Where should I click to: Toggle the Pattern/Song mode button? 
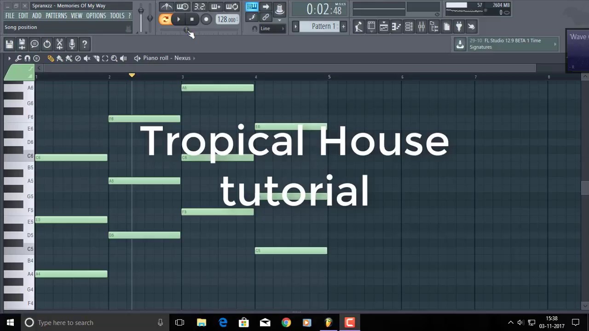click(165, 19)
